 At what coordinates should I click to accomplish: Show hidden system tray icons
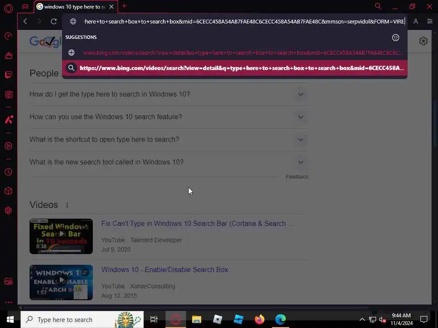coord(362,319)
